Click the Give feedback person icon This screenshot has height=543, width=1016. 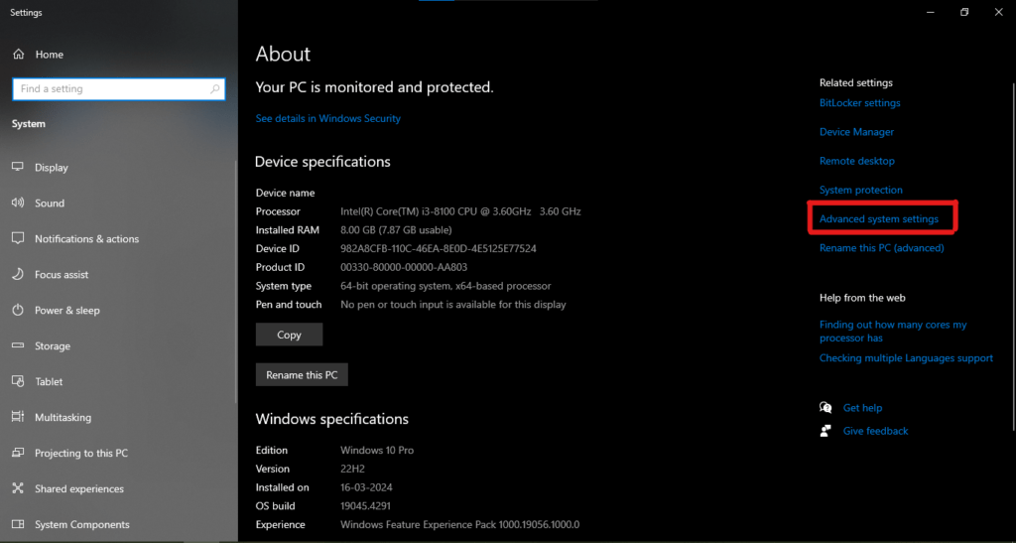[825, 431]
